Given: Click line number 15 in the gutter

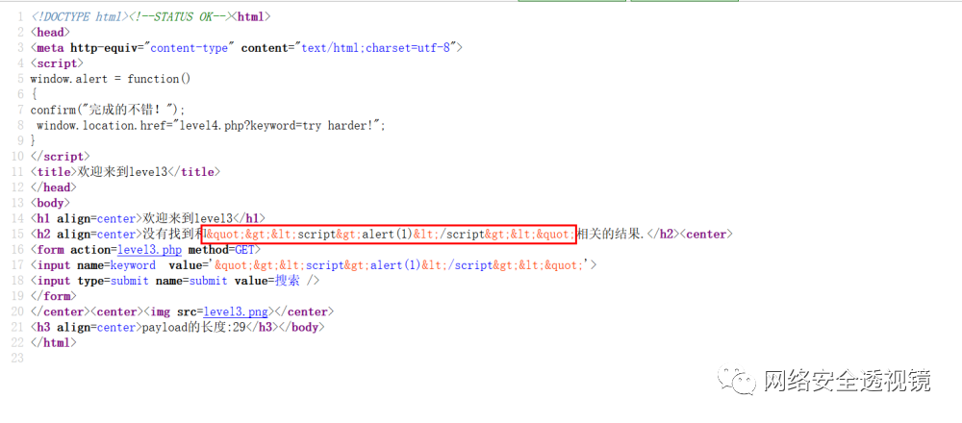Looking at the screenshot, I should point(16,235).
